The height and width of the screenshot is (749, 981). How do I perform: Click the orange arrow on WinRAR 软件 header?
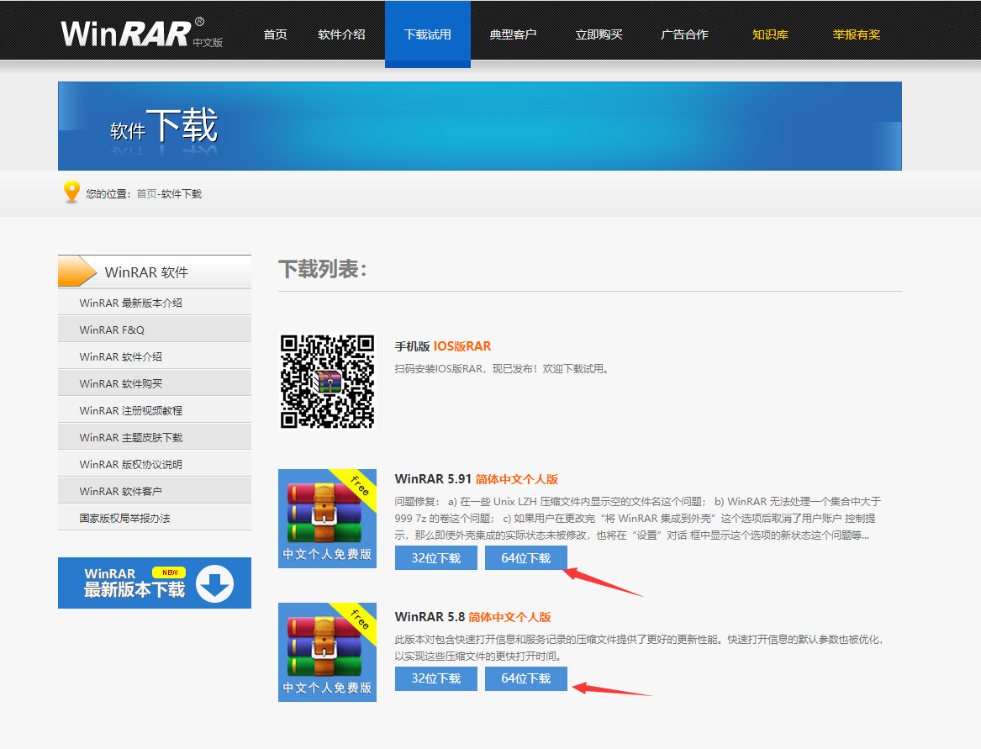click(79, 271)
